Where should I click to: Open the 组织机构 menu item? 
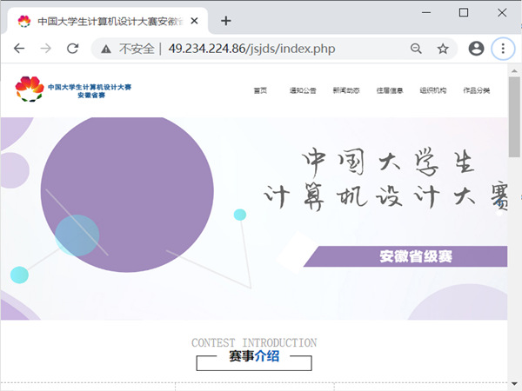(432, 90)
